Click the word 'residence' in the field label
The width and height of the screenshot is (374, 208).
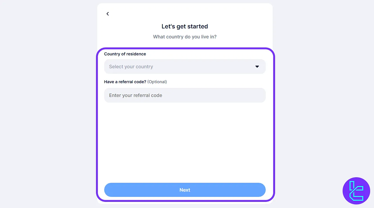(136, 54)
